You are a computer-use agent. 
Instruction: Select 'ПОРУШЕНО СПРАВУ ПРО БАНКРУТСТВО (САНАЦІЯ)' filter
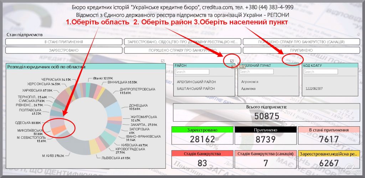(x=301, y=42)
